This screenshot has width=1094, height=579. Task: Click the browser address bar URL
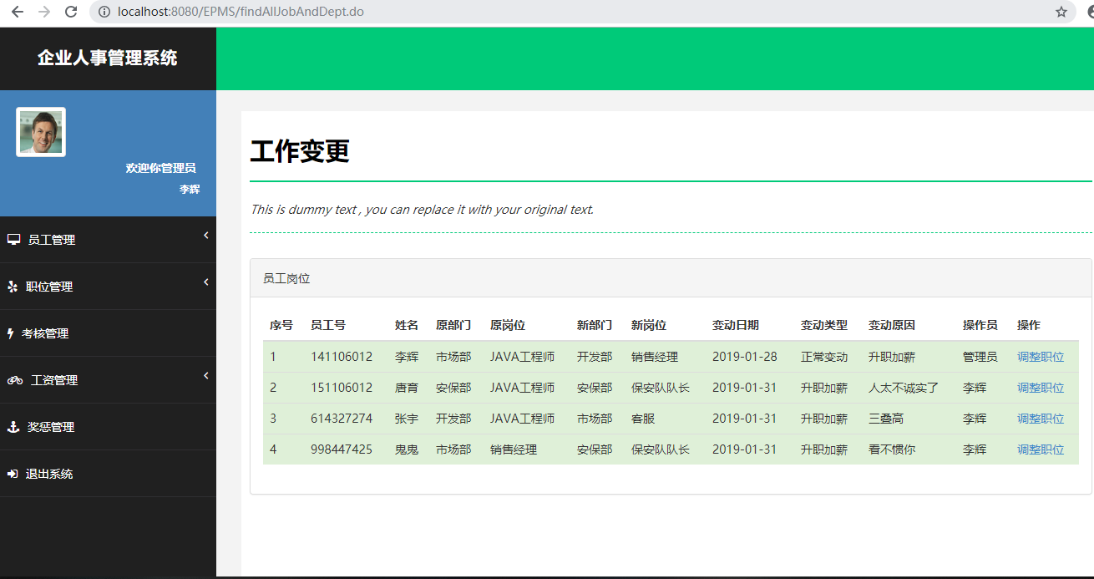241,12
